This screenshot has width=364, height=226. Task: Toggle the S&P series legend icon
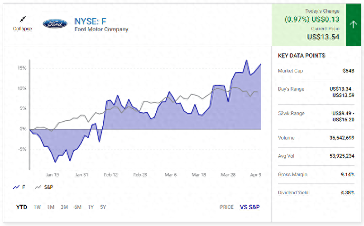38,187
